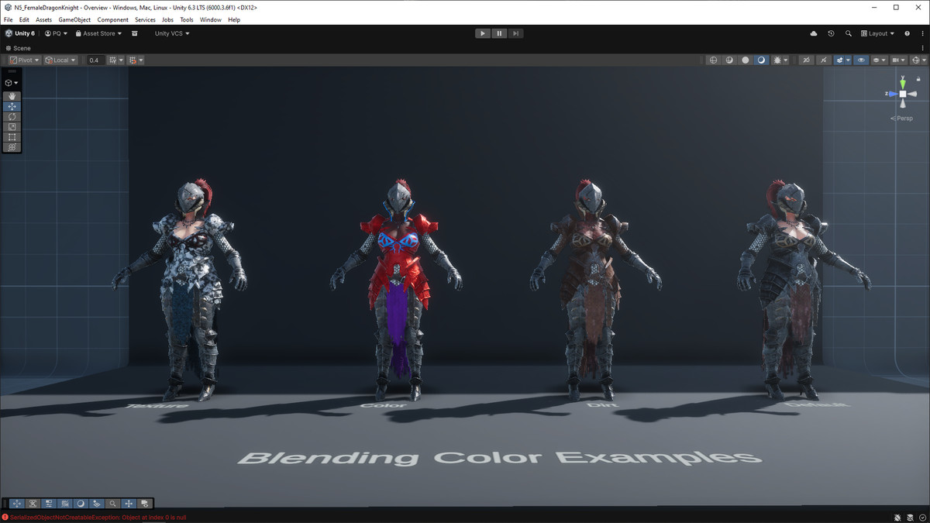This screenshot has width=930, height=523.
Task: Open the undo history icon
Action: [831, 33]
